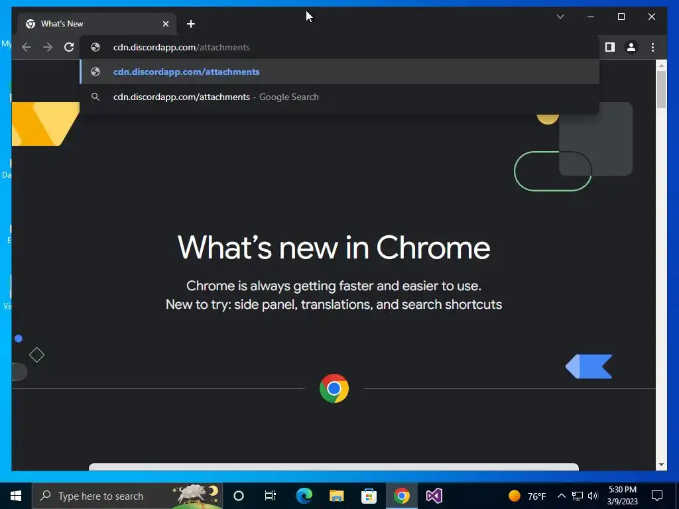Screen dimensions: 679x509
Task: Show hidden system tray icons
Action: tap(561, 496)
